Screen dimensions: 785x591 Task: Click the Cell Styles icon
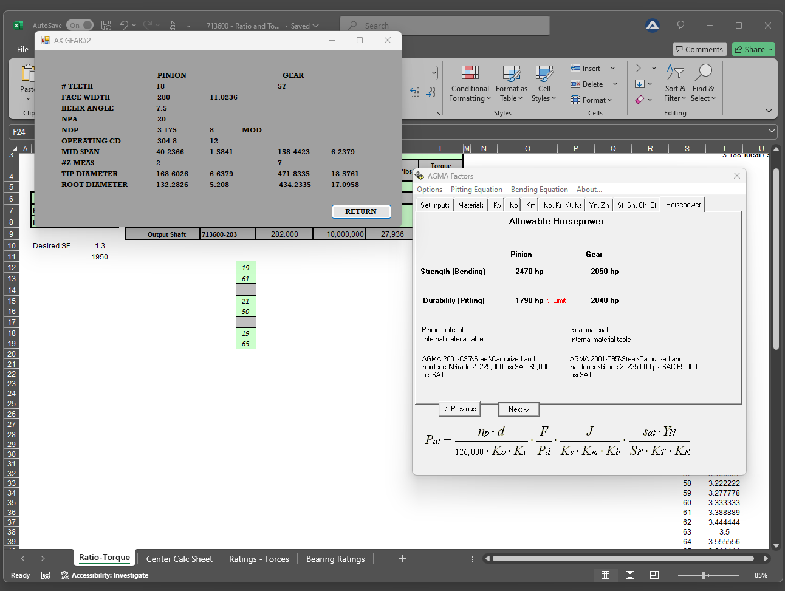click(x=544, y=73)
